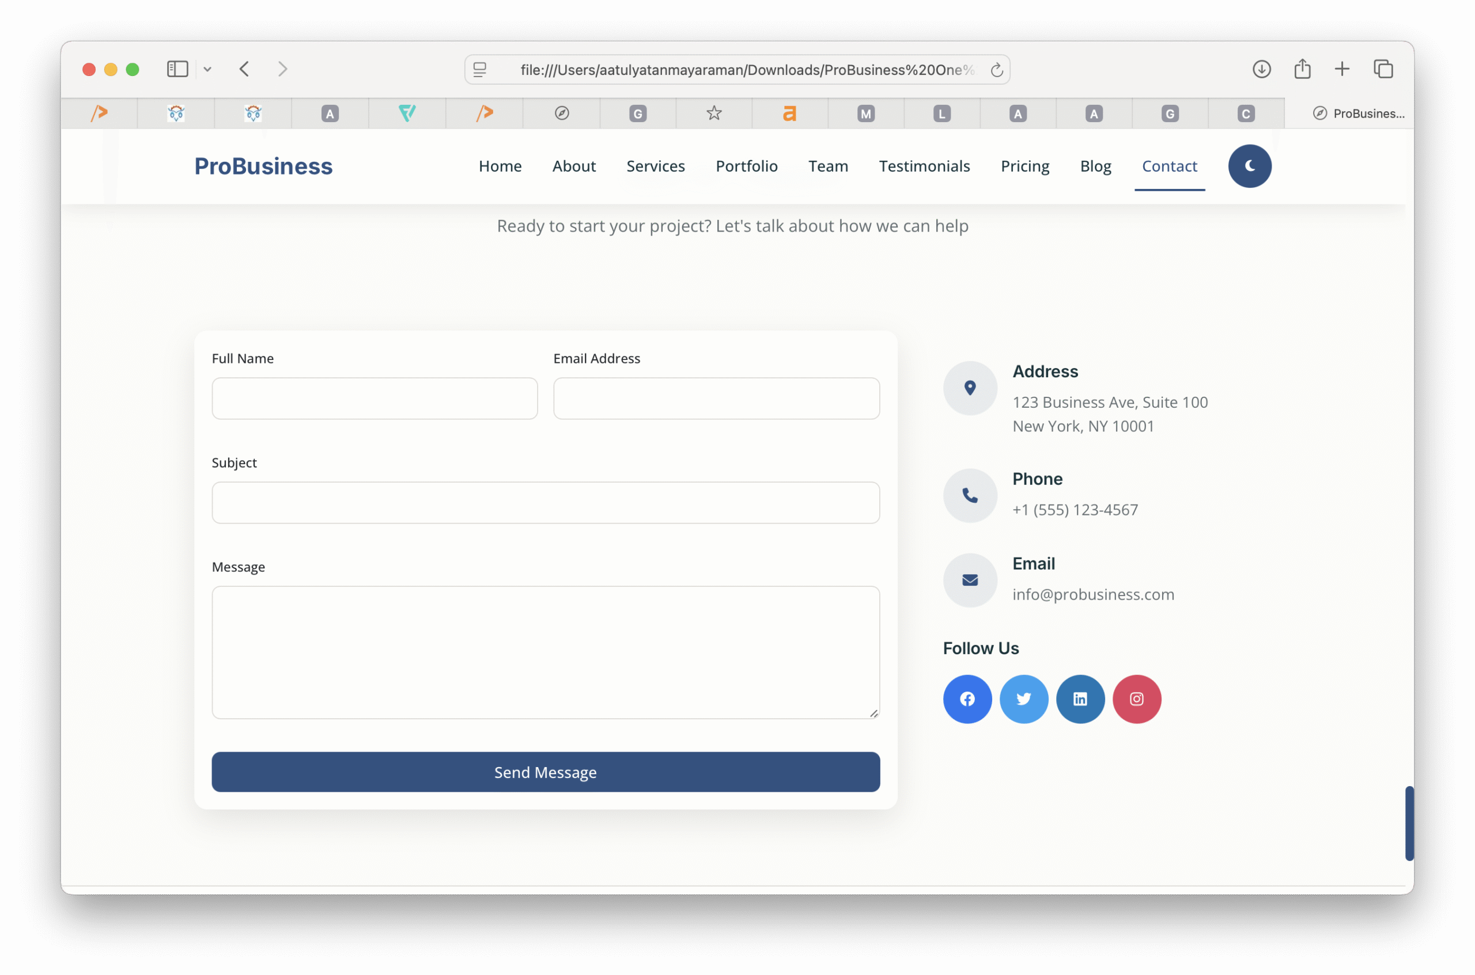Click the Safari share icon

point(1302,69)
